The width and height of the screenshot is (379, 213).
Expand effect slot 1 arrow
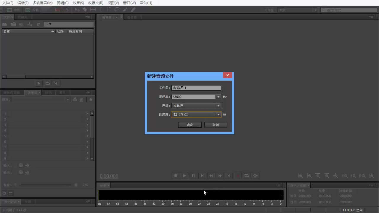coord(87,114)
